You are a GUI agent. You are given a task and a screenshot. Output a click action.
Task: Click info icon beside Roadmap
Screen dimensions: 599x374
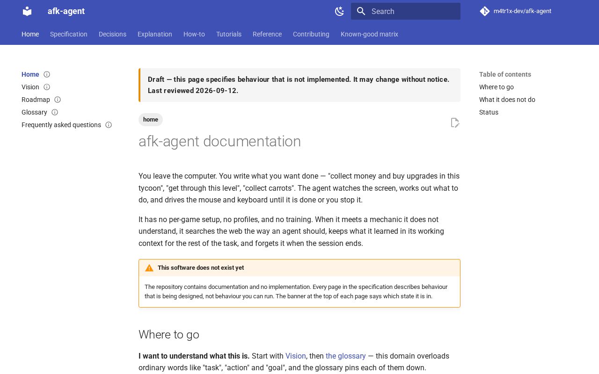tap(58, 100)
